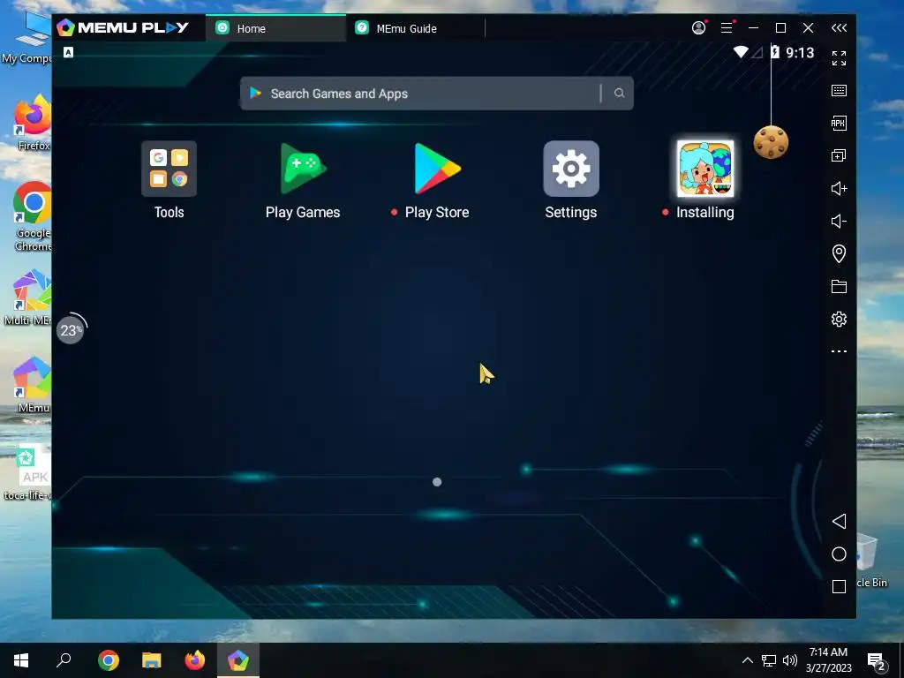Open the hamburger menu in title bar

click(x=727, y=27)
